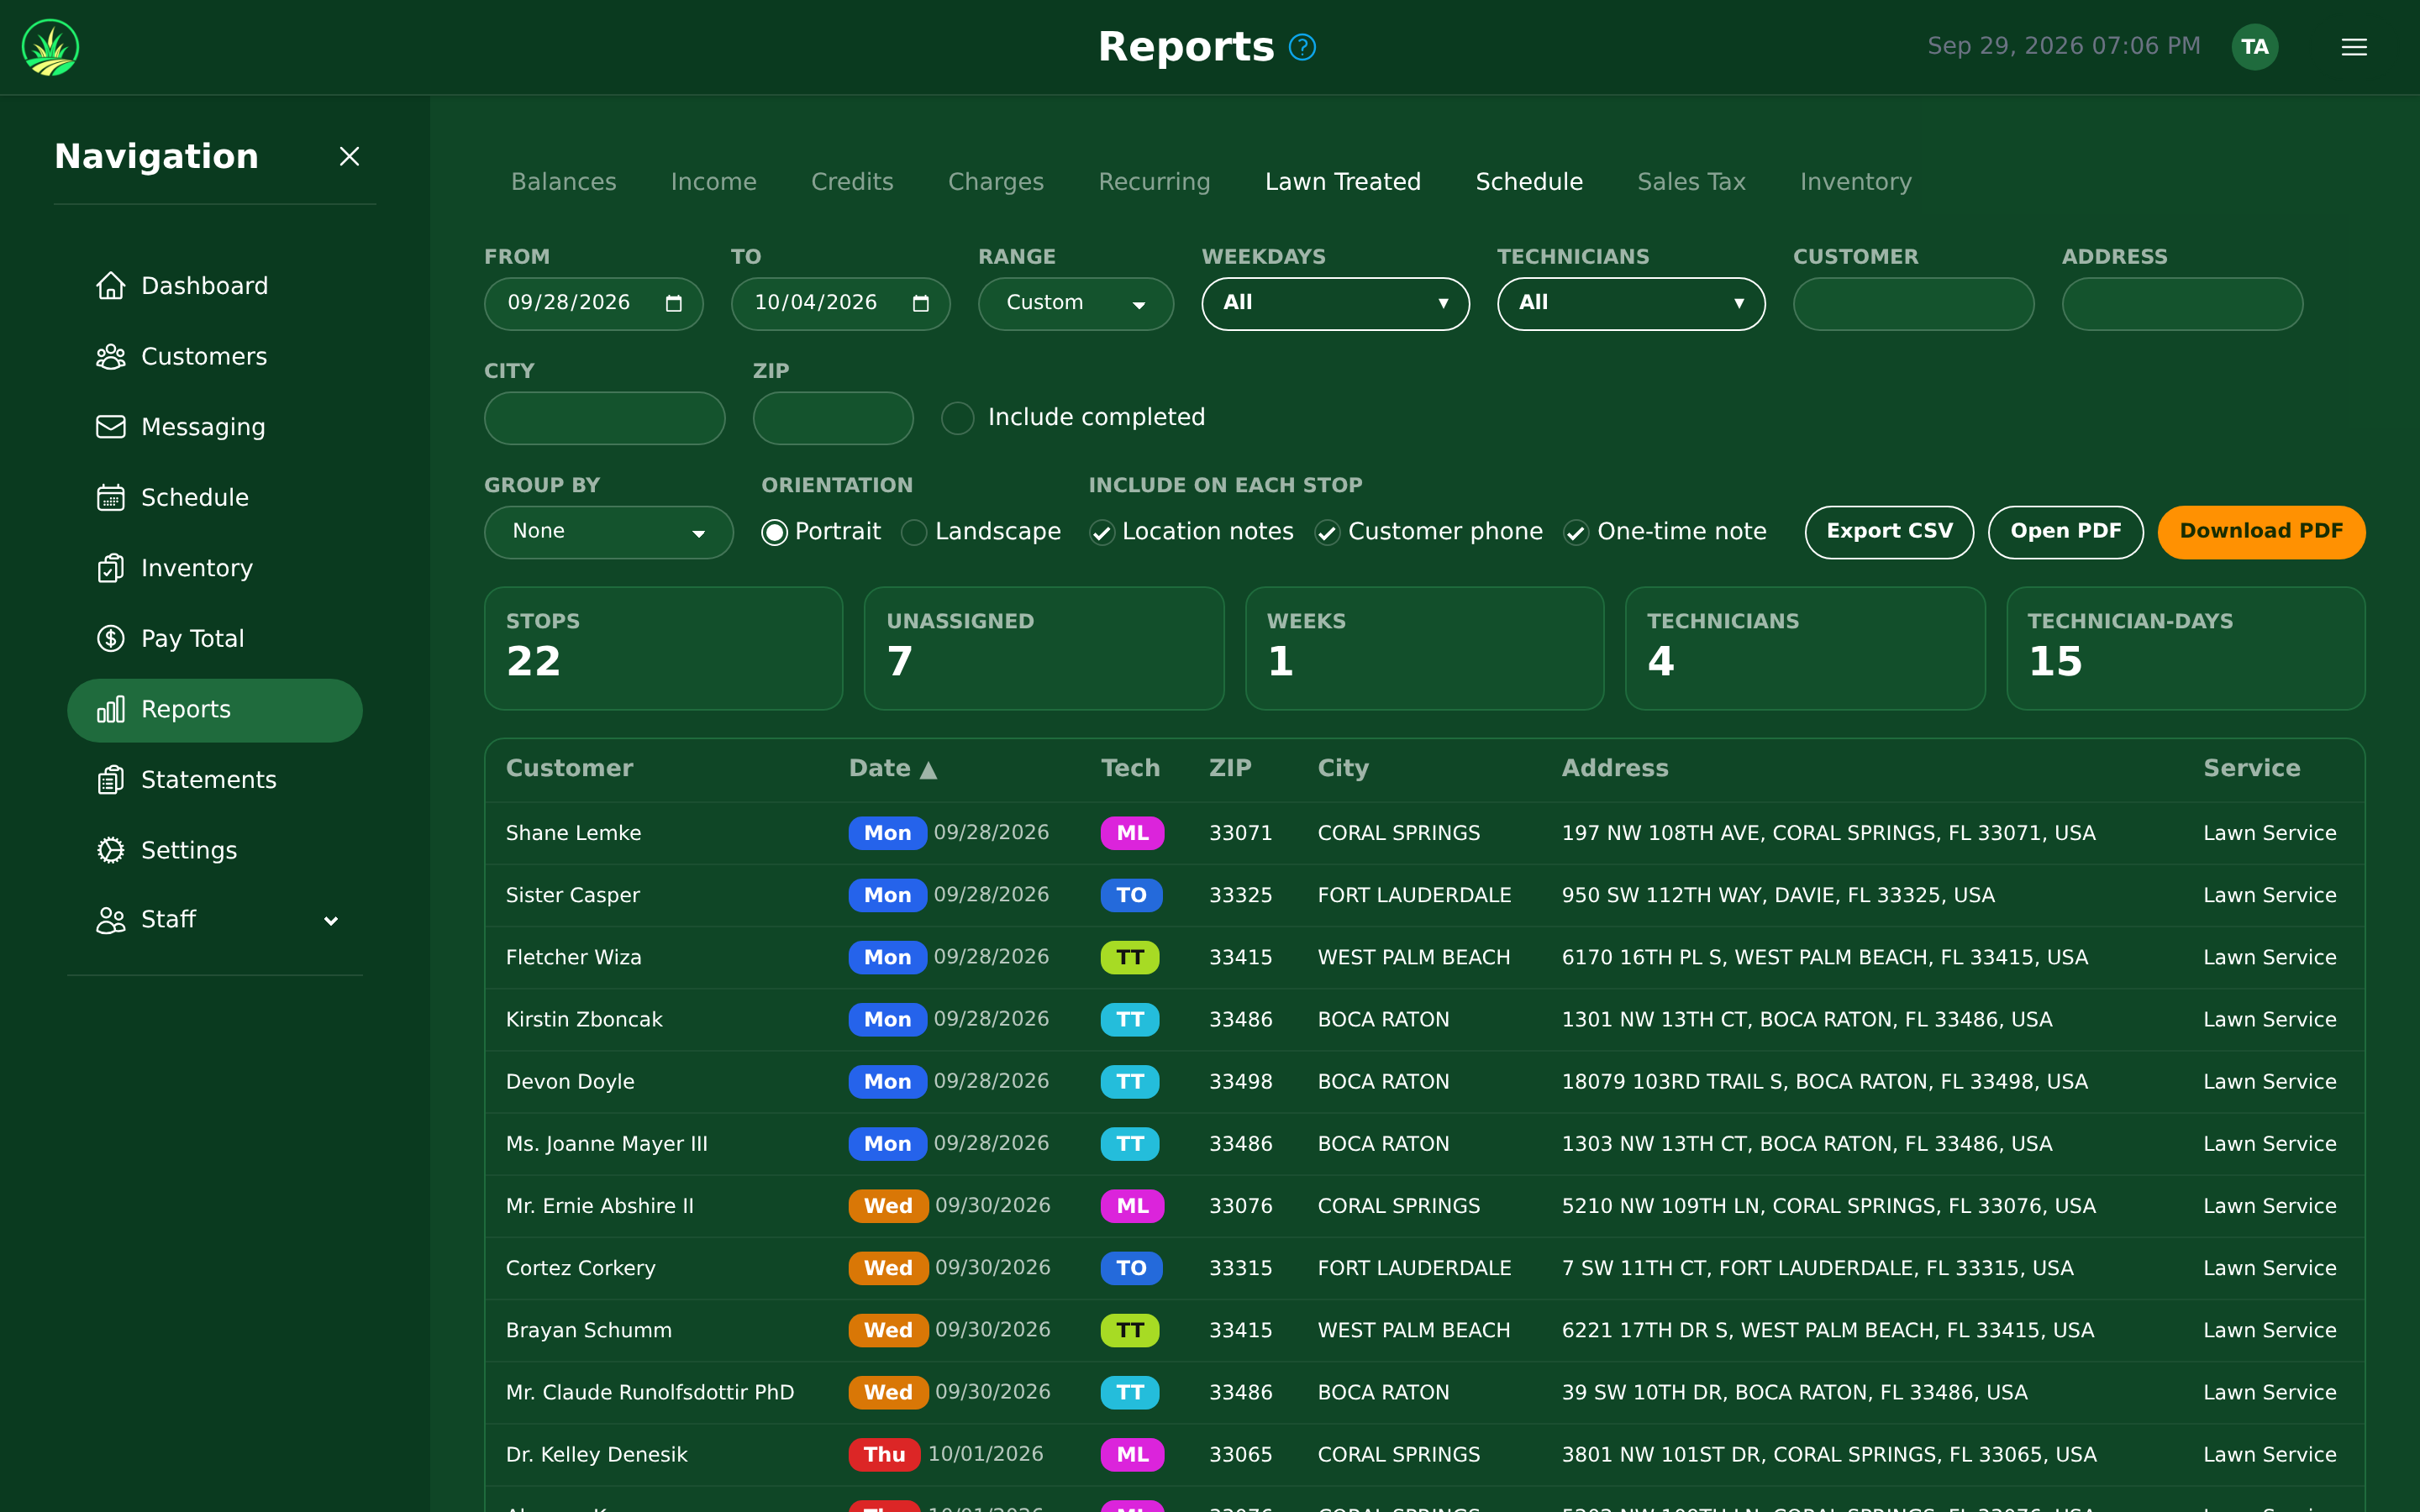
Task: Select Landscape orientation
Action: coord(914,532)
